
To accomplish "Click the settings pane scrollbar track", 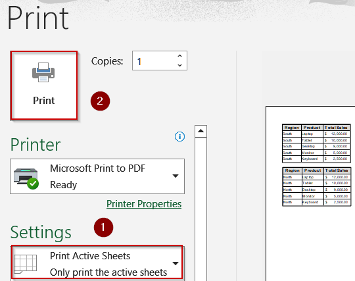I will 201,209.
